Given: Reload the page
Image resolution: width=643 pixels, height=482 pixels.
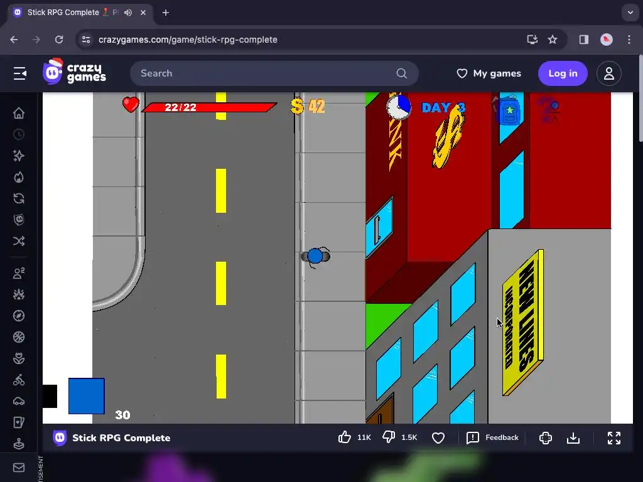Looking at the screenshot, I should [59, 40].
